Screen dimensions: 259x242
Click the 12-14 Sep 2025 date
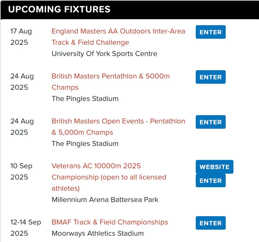tap(26, 228)
